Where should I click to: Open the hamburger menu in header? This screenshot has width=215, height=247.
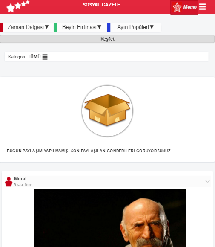click(x=202, y=7)
